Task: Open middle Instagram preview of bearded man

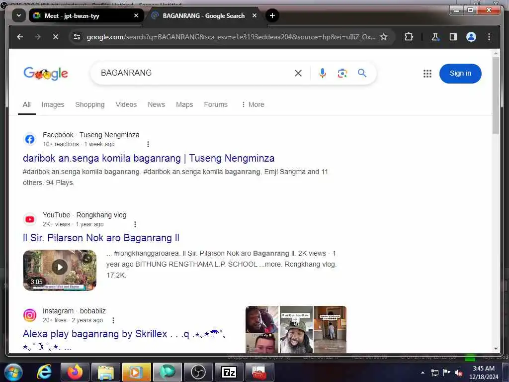Action: pos(296,329)
